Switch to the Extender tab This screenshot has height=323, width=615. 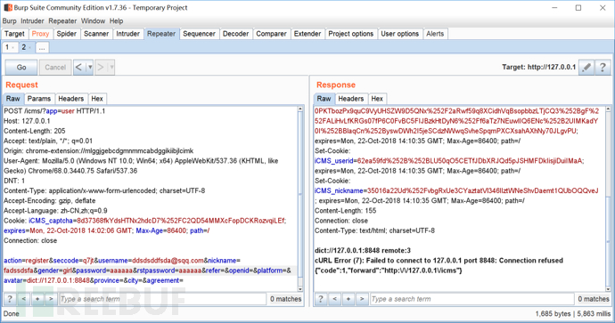(x=307, y=34)
